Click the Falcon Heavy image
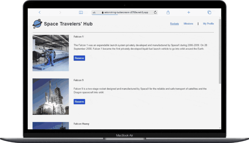Viewport: 249px width, 143px height. [x=51, y=126]
